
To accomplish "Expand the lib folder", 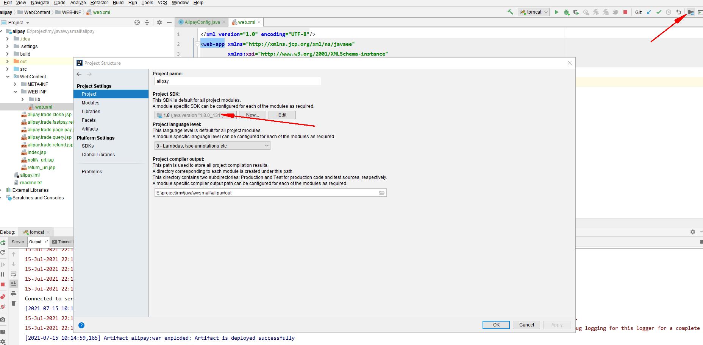I will coord(23,99).
